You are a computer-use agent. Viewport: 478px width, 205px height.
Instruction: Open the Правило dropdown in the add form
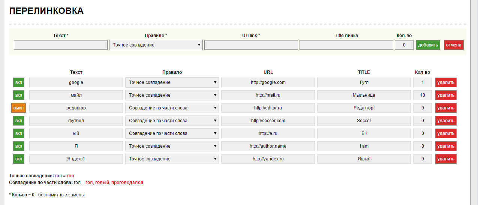point(156,45)
